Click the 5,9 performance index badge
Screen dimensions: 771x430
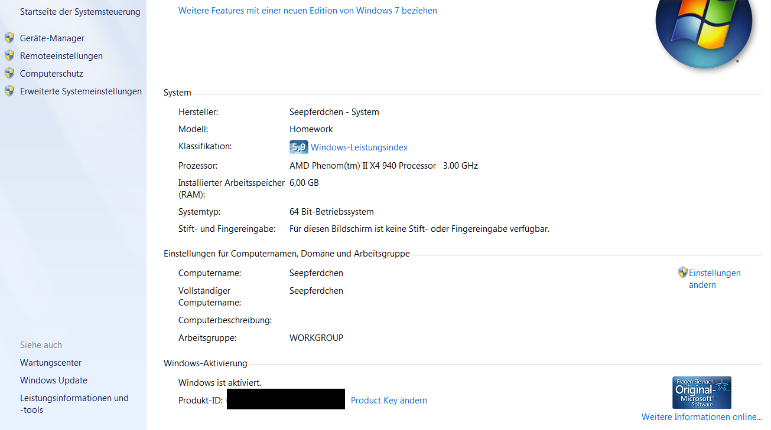299,147
